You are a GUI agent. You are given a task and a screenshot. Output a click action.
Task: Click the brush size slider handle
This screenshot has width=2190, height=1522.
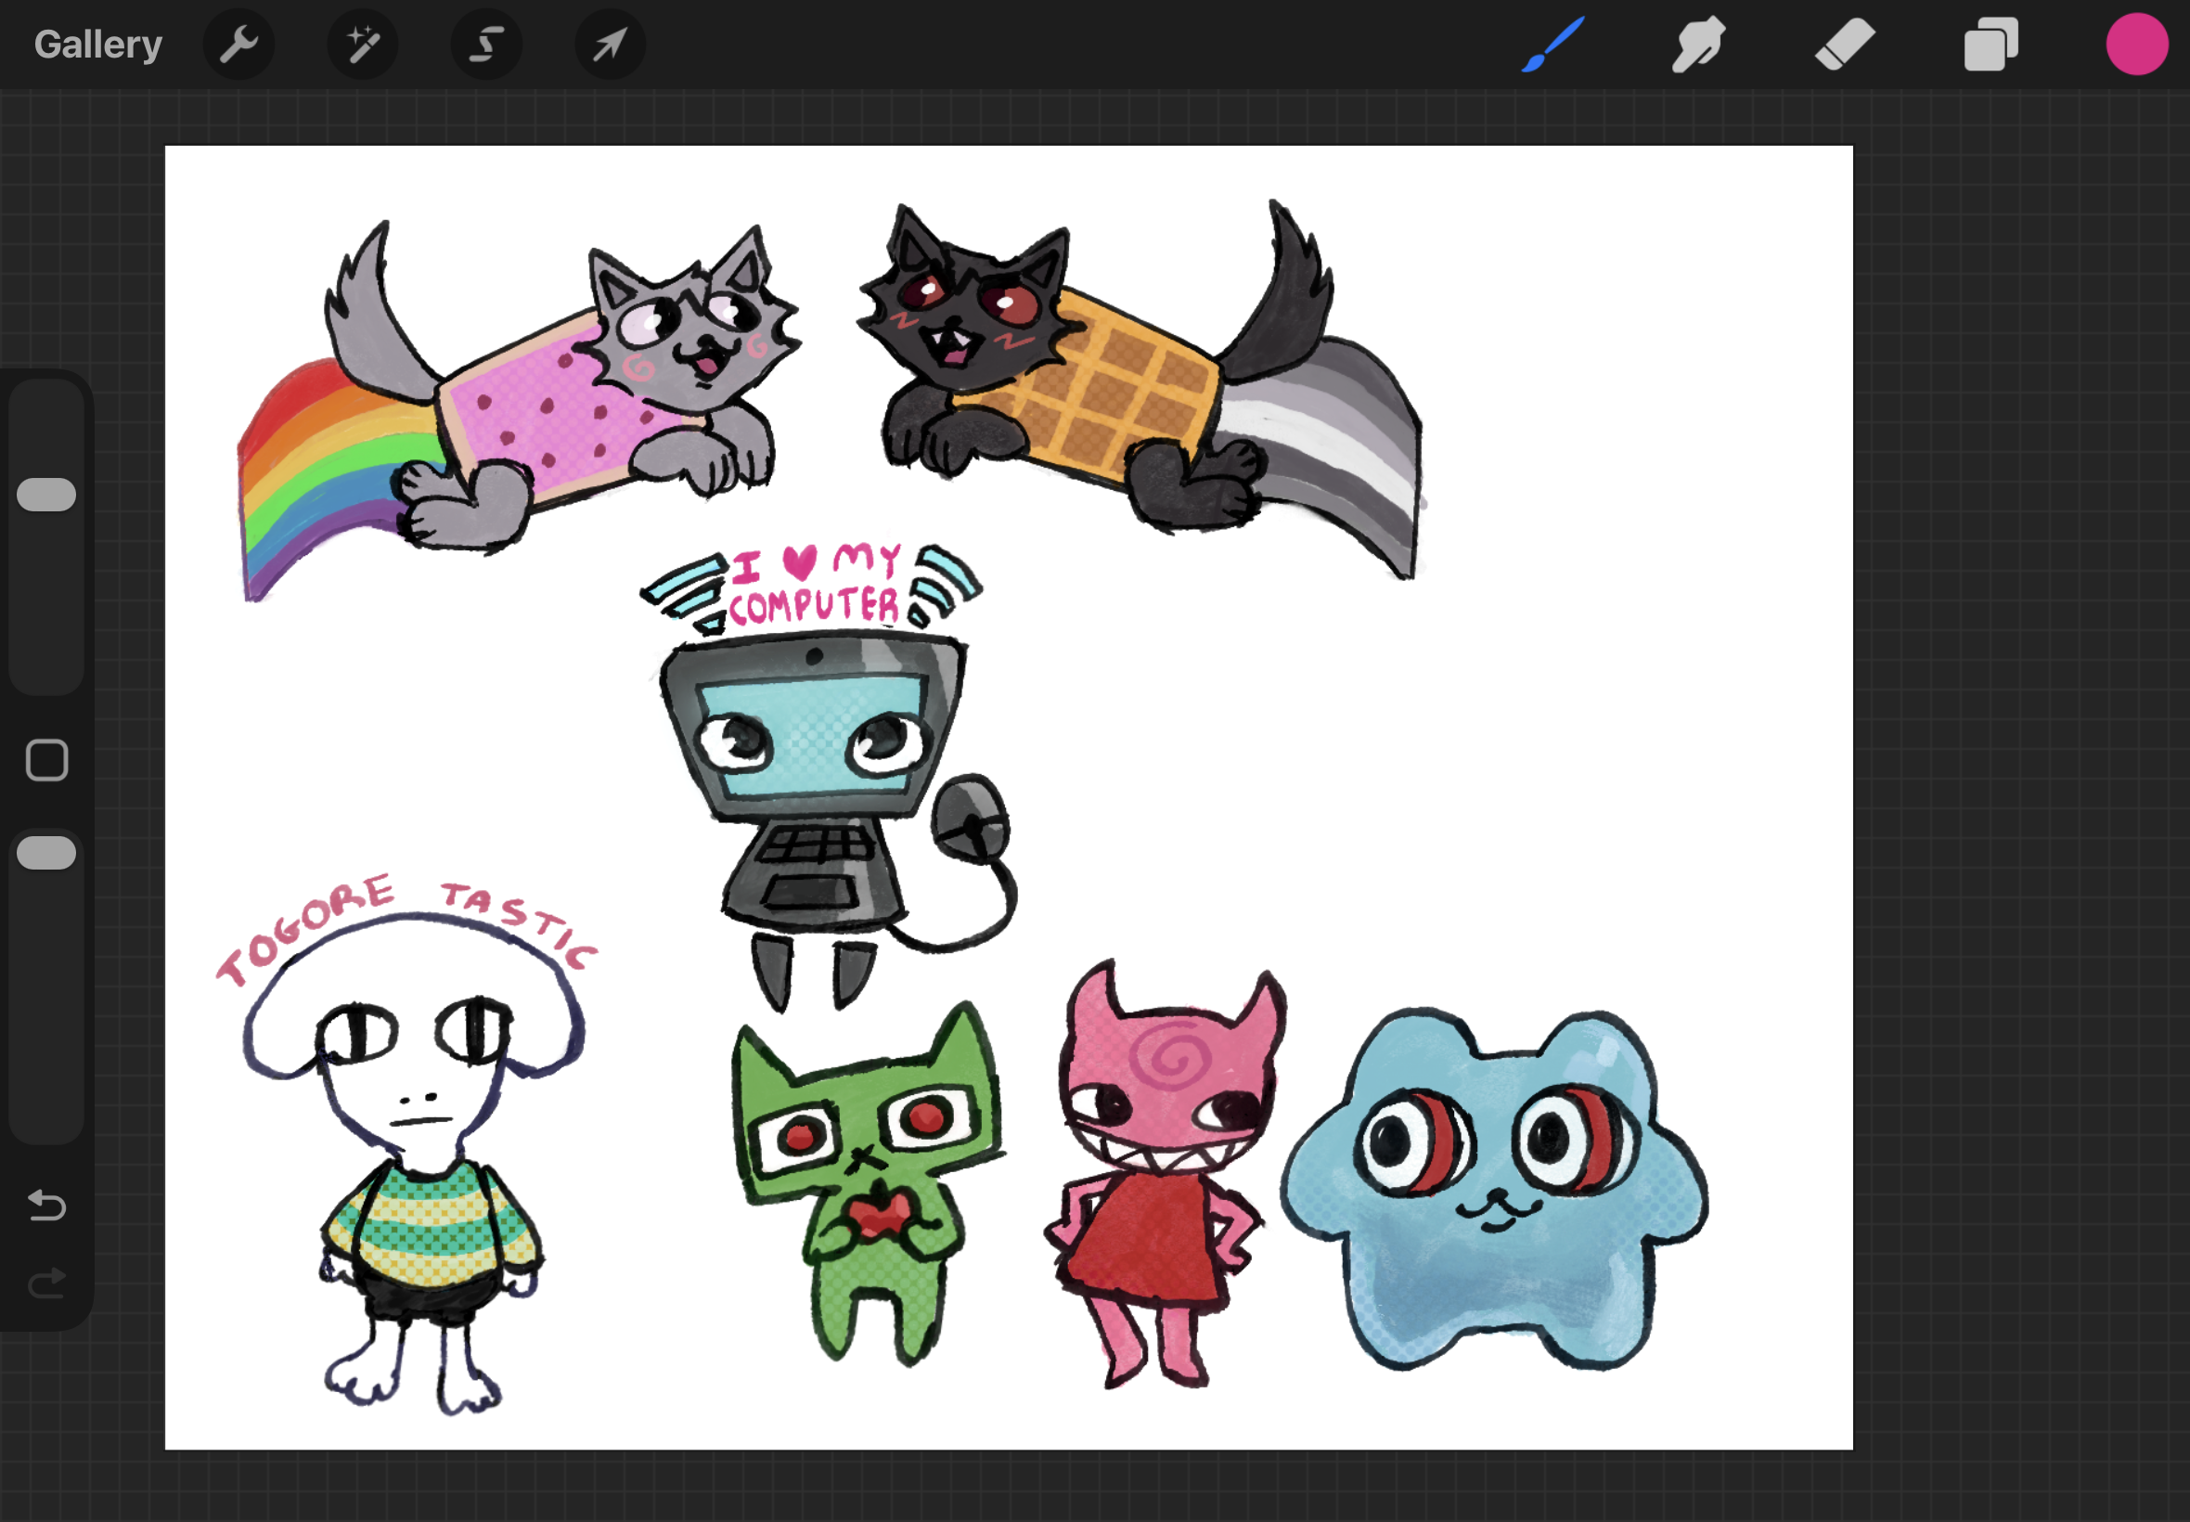coord(46,494)
